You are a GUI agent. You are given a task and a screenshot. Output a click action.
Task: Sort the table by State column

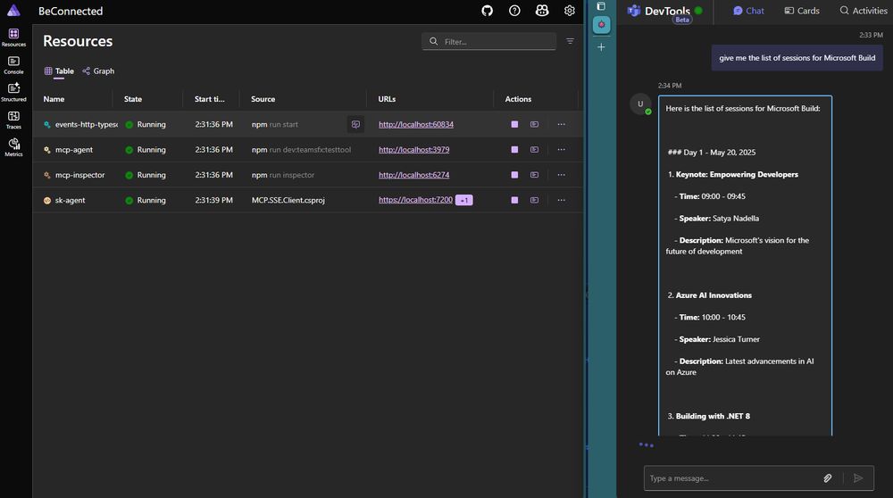point(133,99)
